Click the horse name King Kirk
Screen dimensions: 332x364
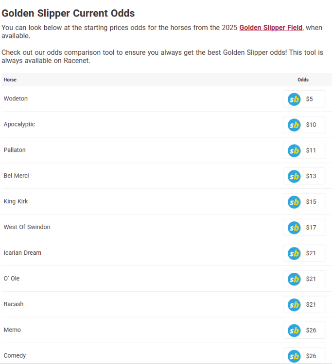click(x=16, y=201)
